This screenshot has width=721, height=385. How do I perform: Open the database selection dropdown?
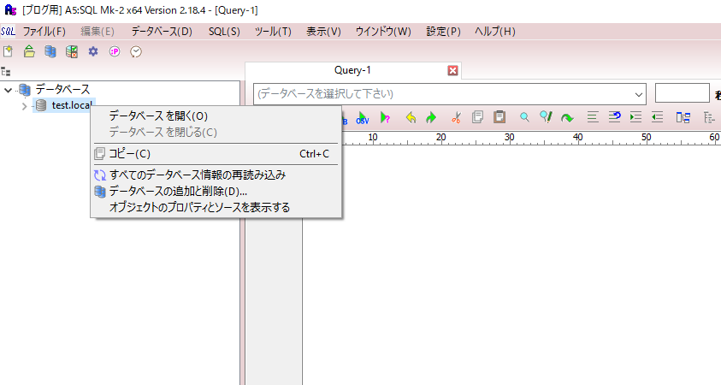click(x=638, y=94)
